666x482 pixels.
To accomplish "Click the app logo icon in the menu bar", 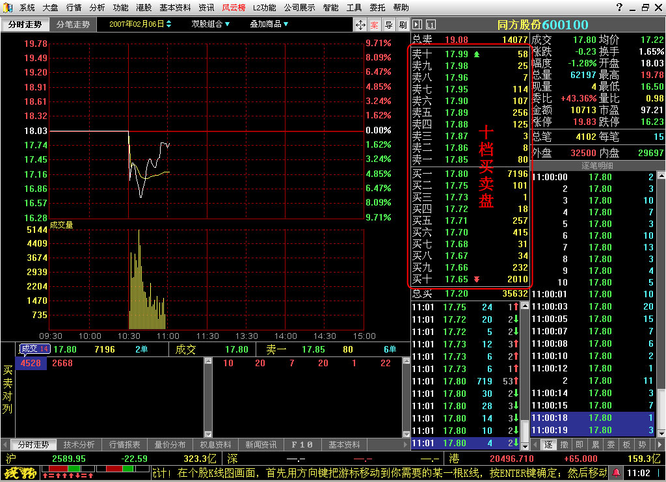I will pos(8,8).
